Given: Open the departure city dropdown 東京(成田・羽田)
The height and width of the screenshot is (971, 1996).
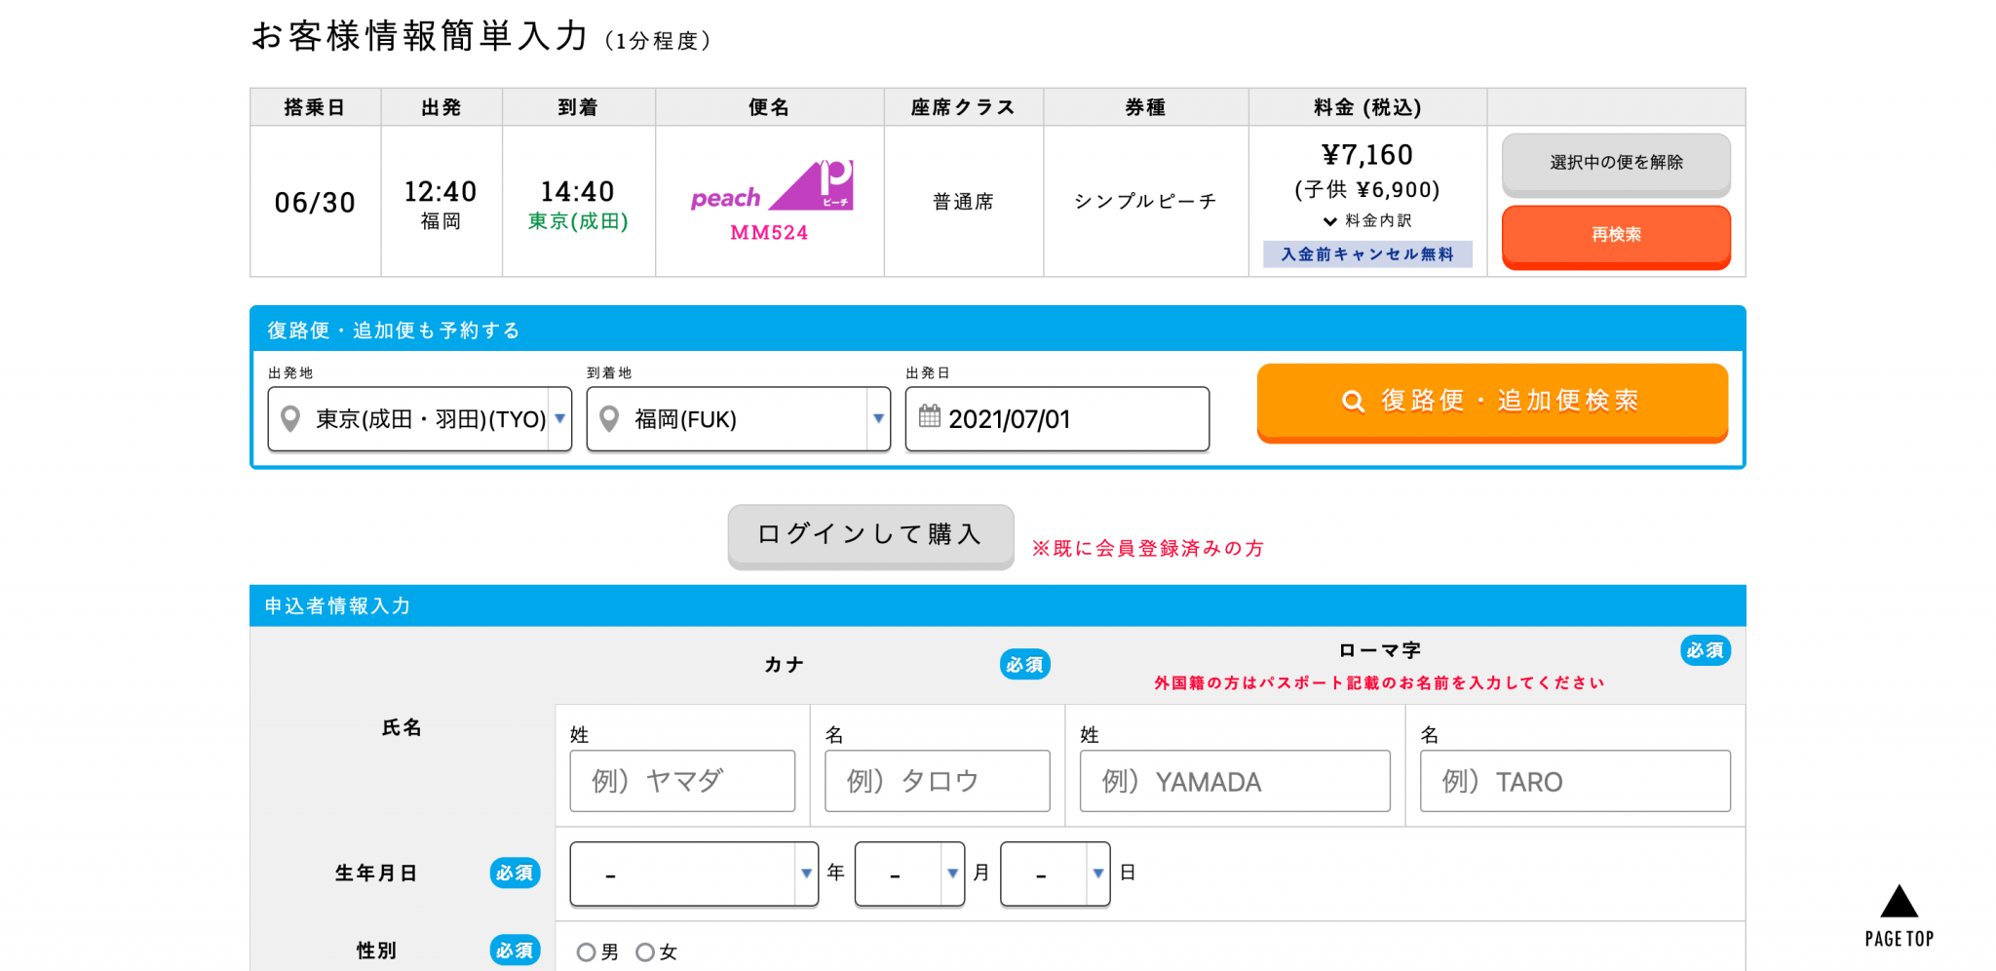Looking at the screenshot, I should point(419,419).
